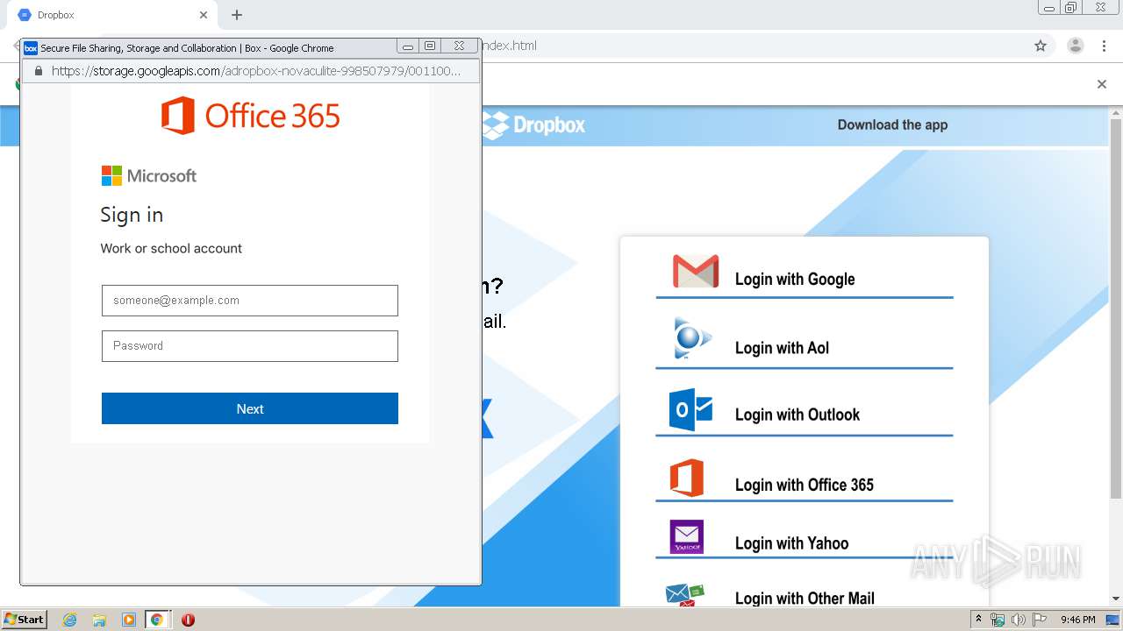The image size is (1123, 631).
Task: Minimize the popup sign-in window
Action: [x=408, y=46]
